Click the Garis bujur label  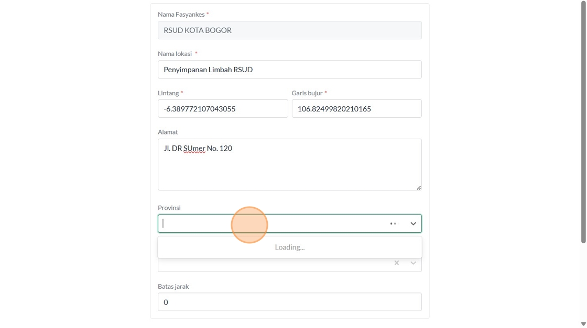307,93
